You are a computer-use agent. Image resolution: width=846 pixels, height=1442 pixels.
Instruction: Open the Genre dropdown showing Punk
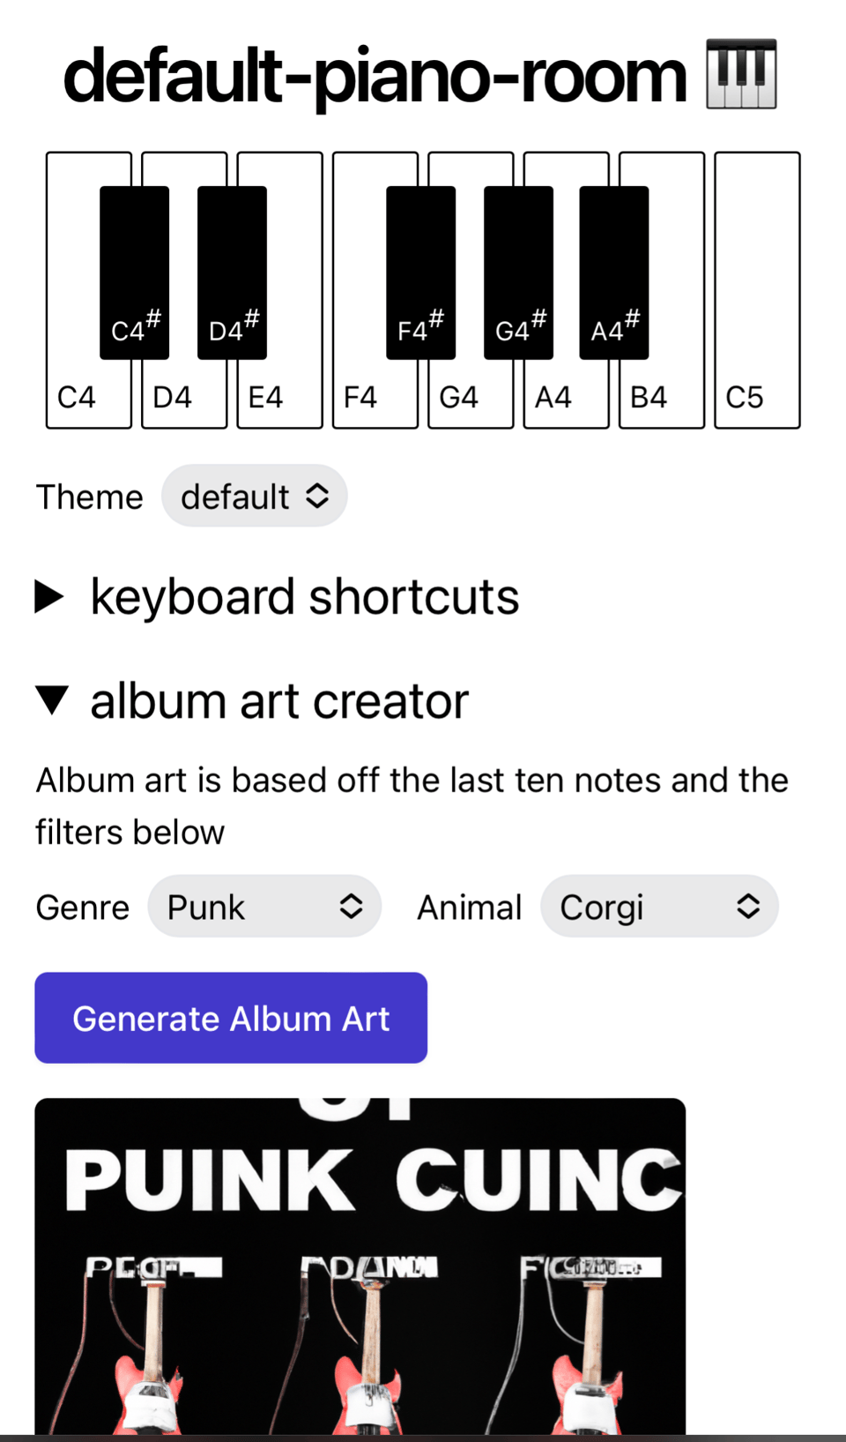pos(263,907)
